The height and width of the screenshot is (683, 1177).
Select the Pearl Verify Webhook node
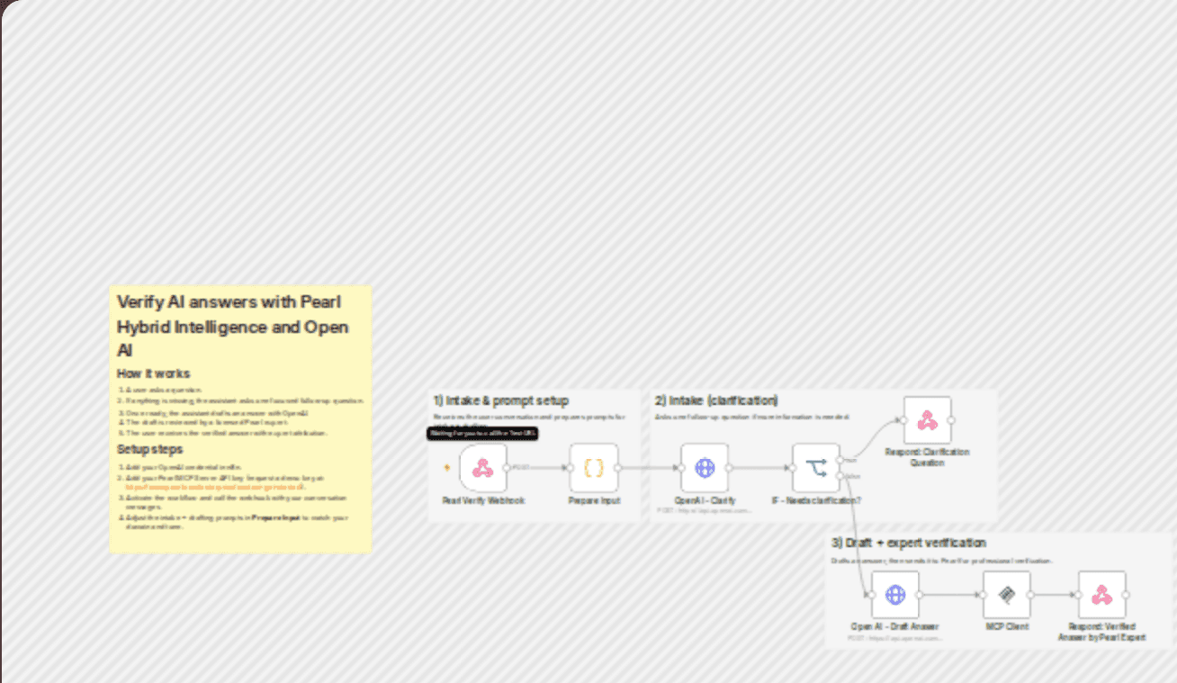(483, 468)
